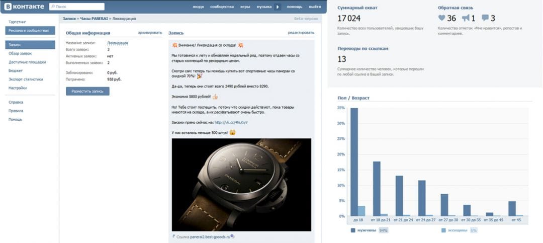Click Записи in the breadcrumb
The width and height of the screenshot is (543, 243).
69,19
